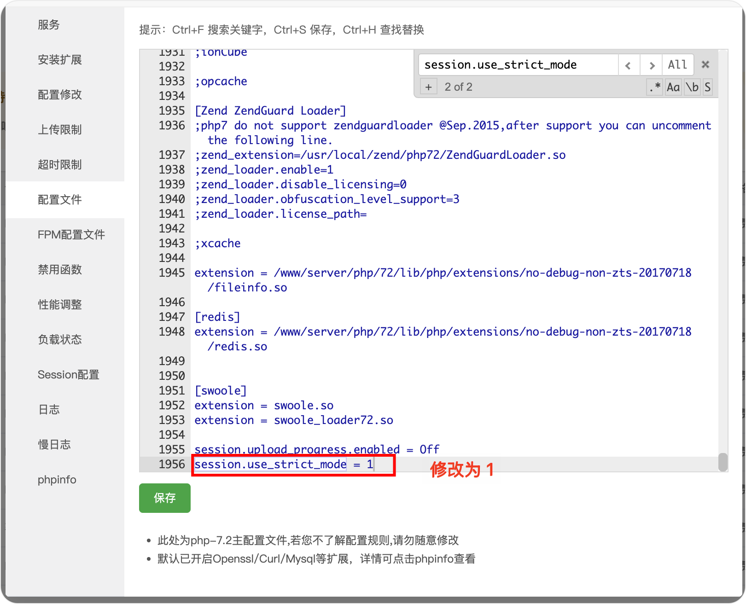Focus the session.use_strict_mode search field
Viewport: 746px width, 604px height.
point(518,65)
